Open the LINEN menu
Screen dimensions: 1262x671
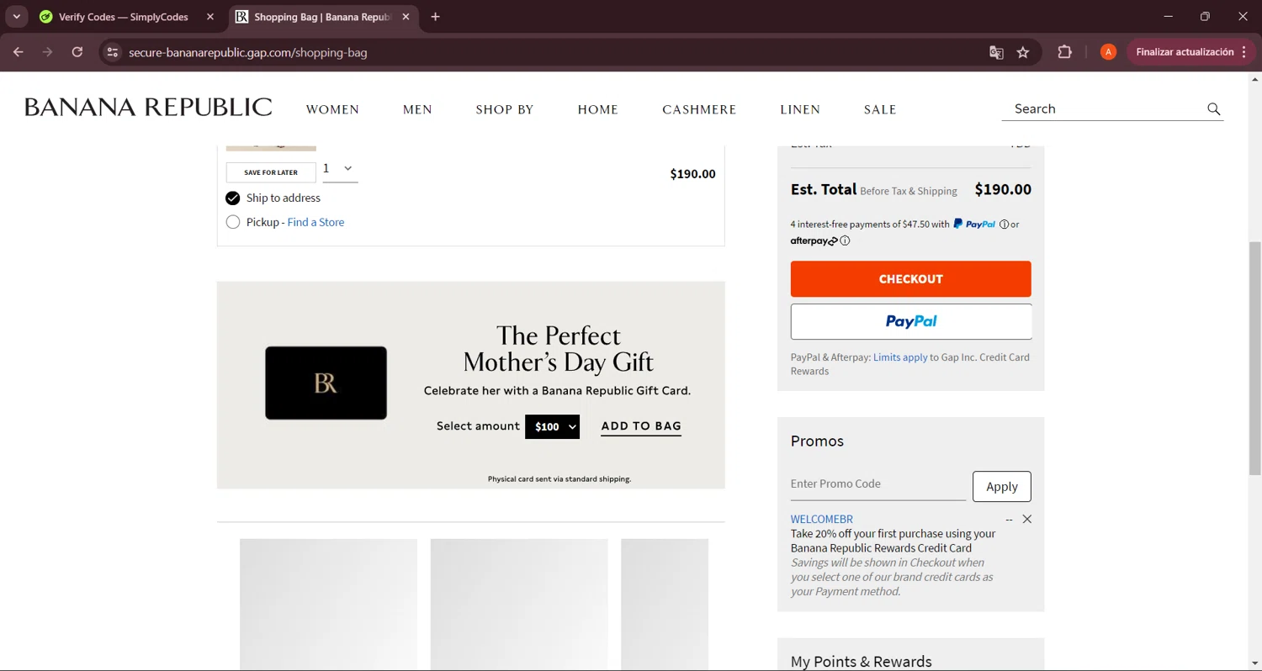click(800, 109)
